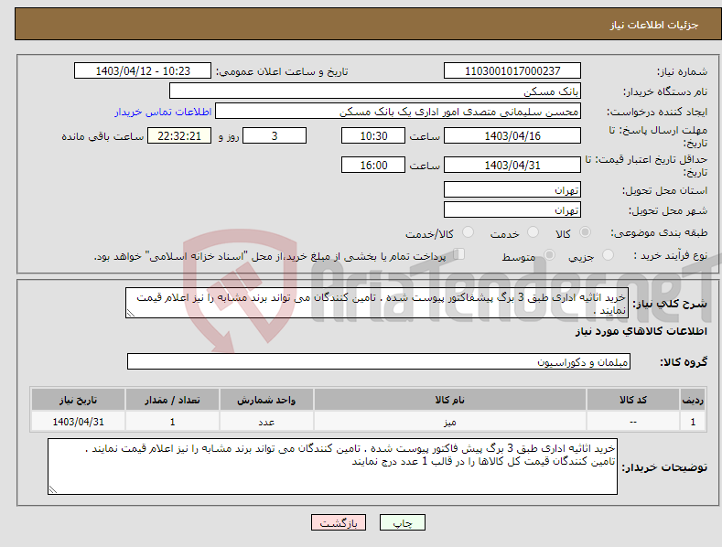Click the شرح کلی نیاز description textarea
This screenshot has width=722, height=547.
coord(377,303)
